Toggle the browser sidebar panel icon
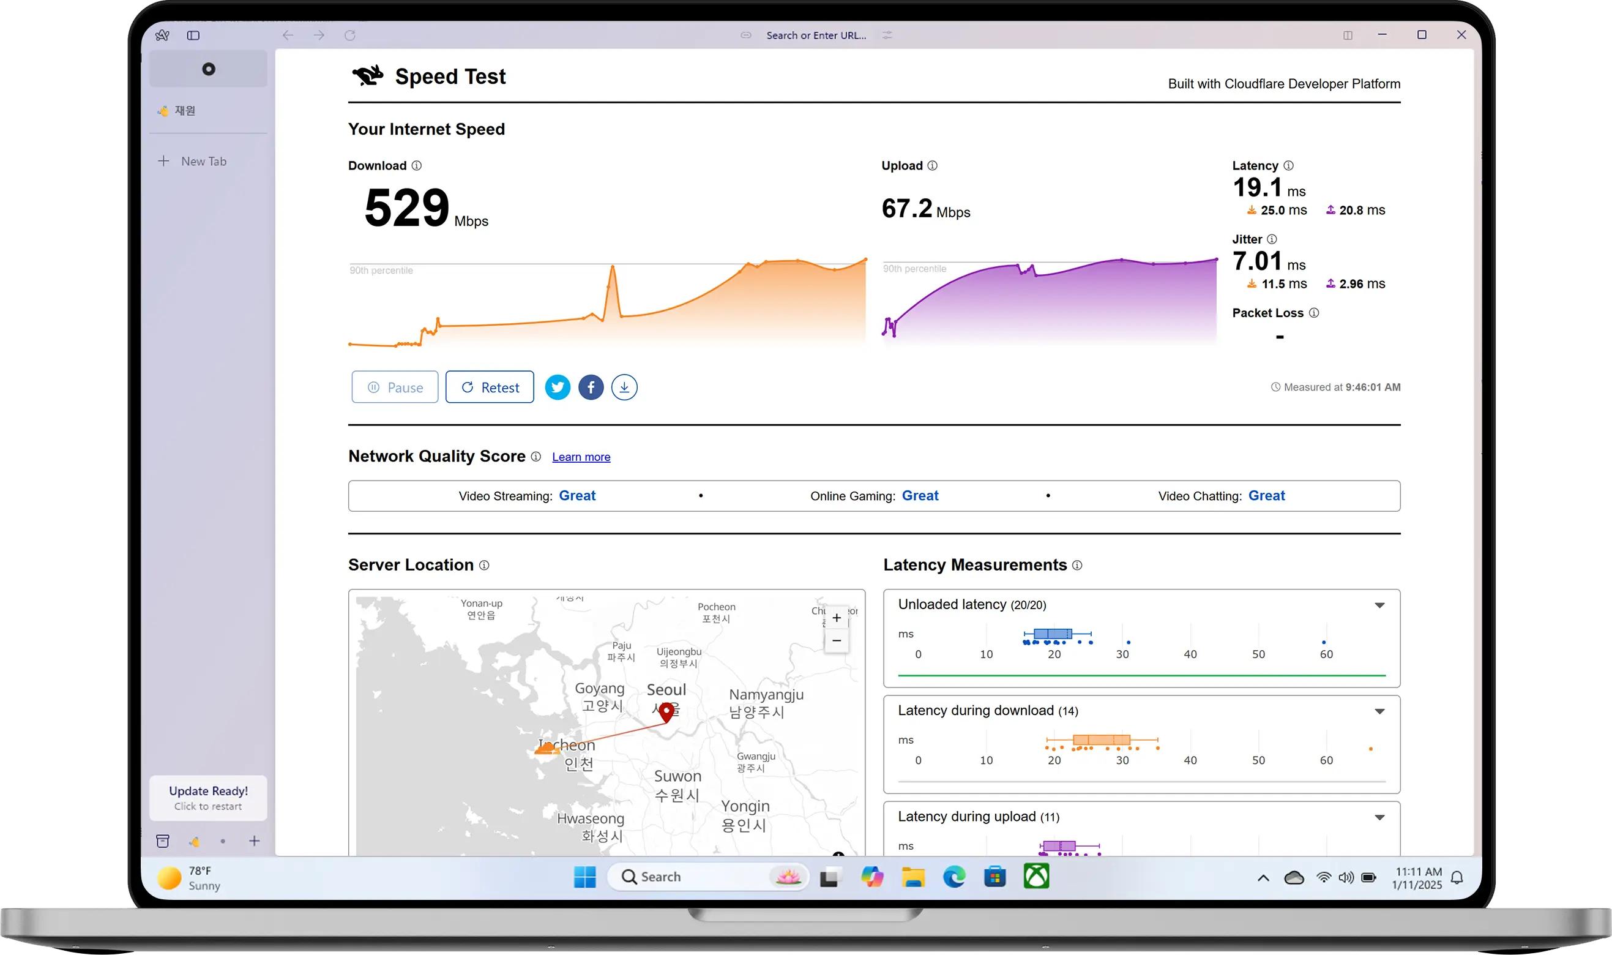The height and width of the screenshot is (955, 1612). (x=193, y=36)
